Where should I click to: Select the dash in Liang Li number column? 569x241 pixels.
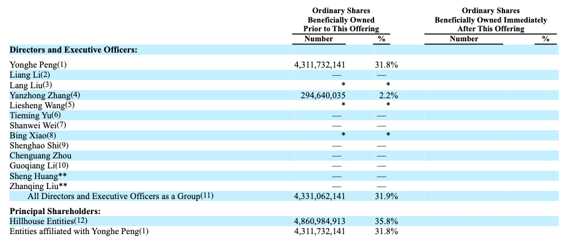pos(337,75)
